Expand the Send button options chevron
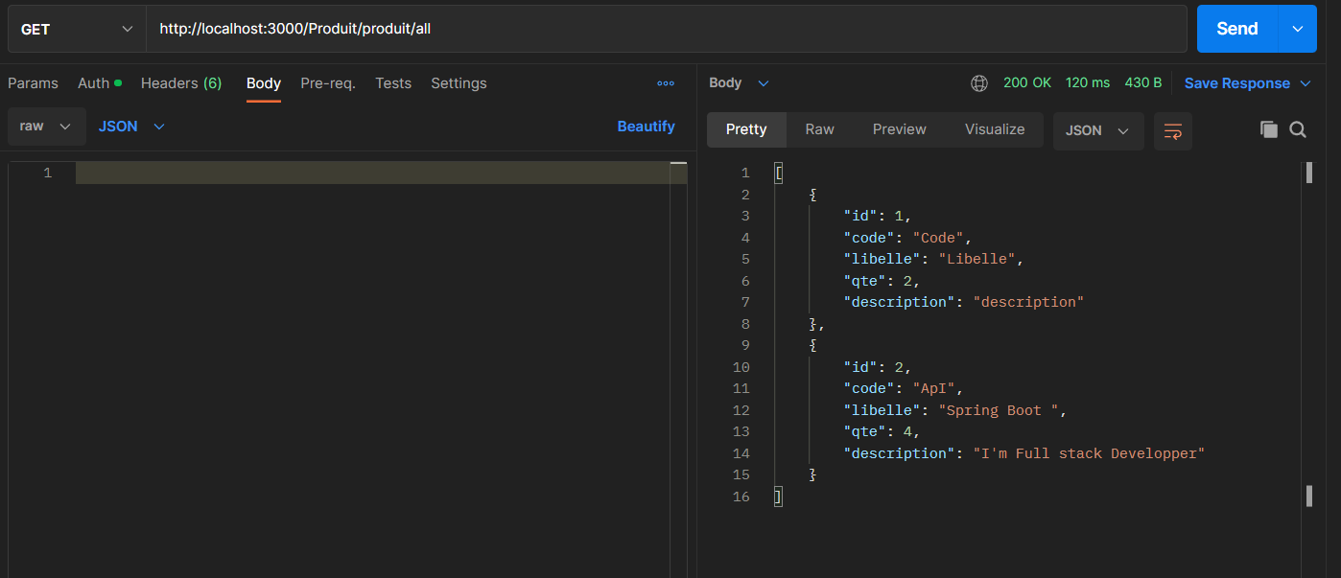 [1297, 29]
